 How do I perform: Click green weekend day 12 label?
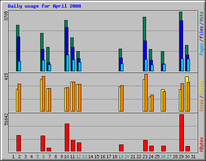pyautogui.click(x=78, y=157)
